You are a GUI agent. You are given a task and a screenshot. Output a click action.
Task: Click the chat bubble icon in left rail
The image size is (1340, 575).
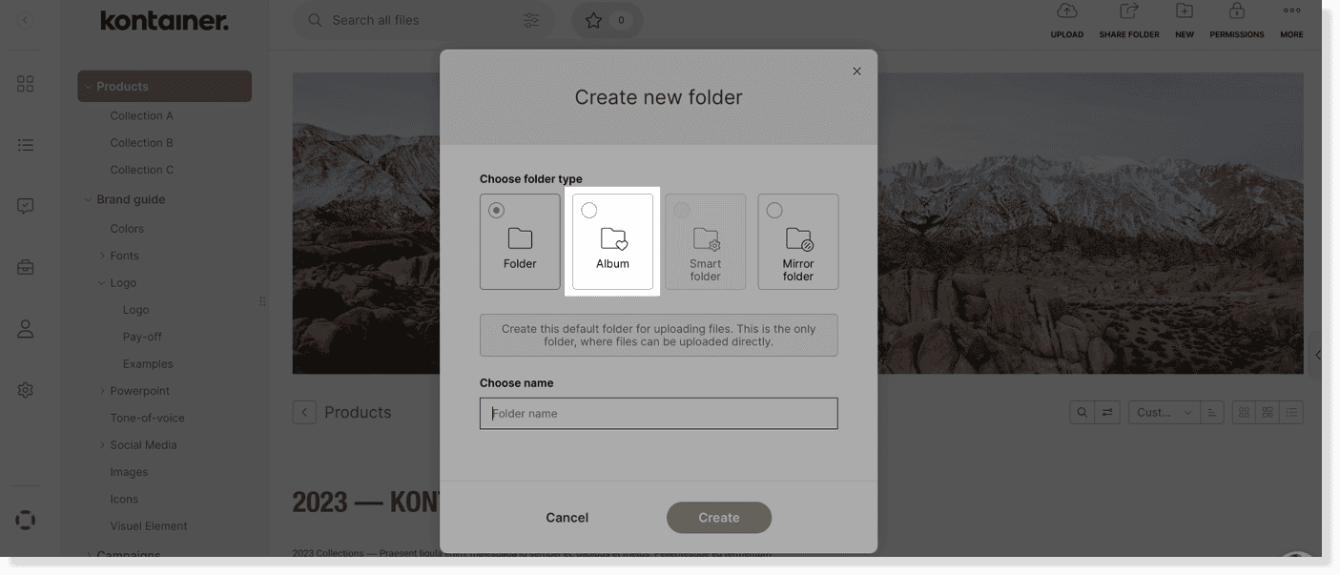(25, 205)
